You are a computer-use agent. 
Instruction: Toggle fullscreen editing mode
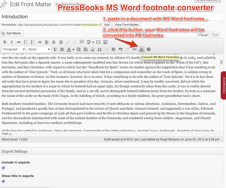(x=98, y=42)
